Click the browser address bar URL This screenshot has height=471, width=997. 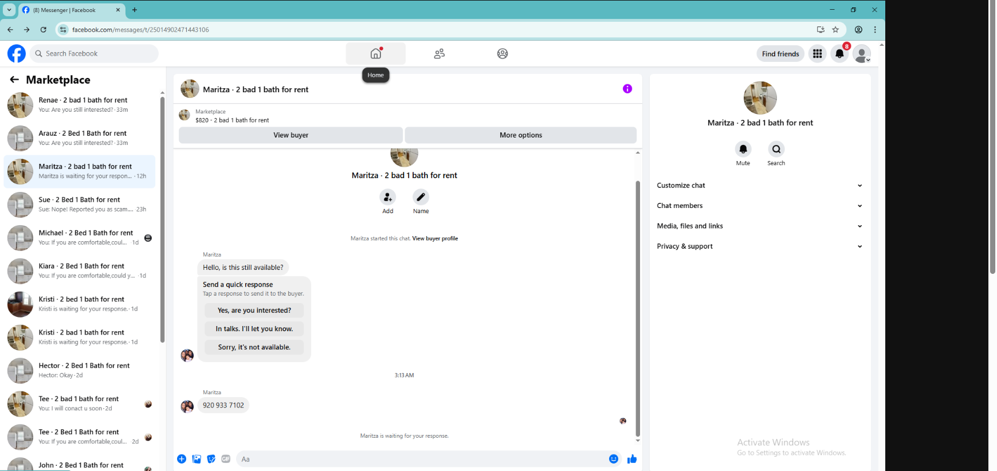point(140,30)
